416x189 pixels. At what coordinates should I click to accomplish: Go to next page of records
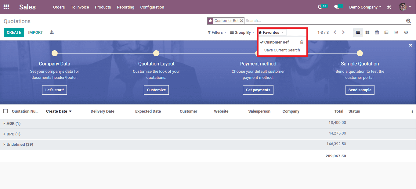[343, 32]
